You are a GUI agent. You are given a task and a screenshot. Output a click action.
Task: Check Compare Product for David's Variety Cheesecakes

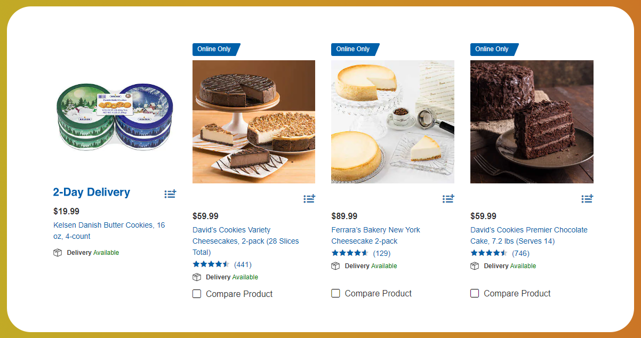[197, 294]
